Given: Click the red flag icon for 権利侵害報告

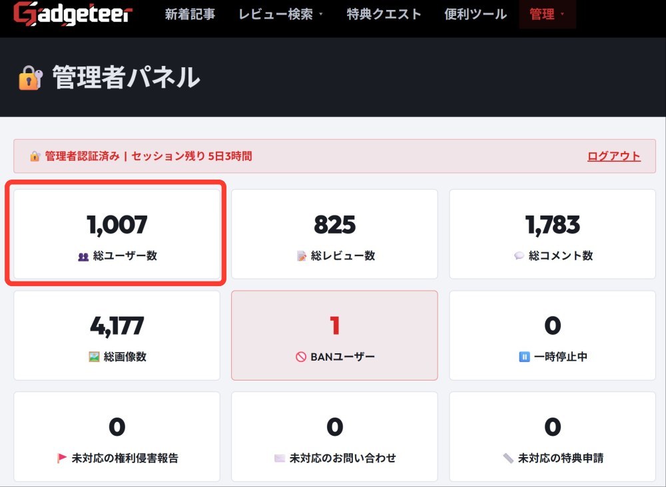Looking at the screenshot, I should point(62,458).
